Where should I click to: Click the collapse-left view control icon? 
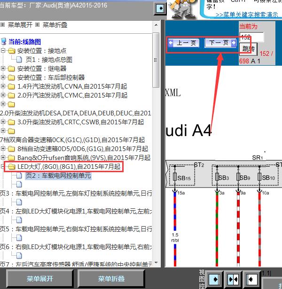[x=251, y=280]
